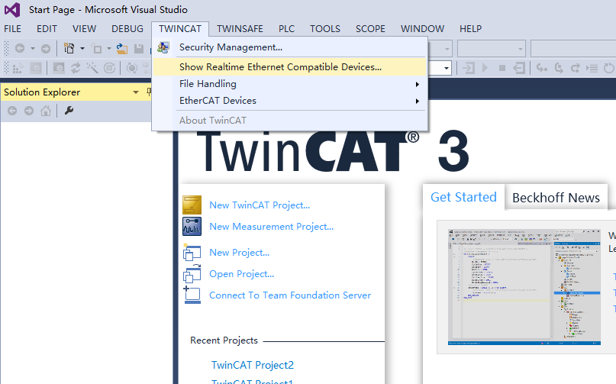The height and width of the screenshot is (384, 616).
Task: Click the PLC Logout arrow icon
Action: [x=519, y=69]
